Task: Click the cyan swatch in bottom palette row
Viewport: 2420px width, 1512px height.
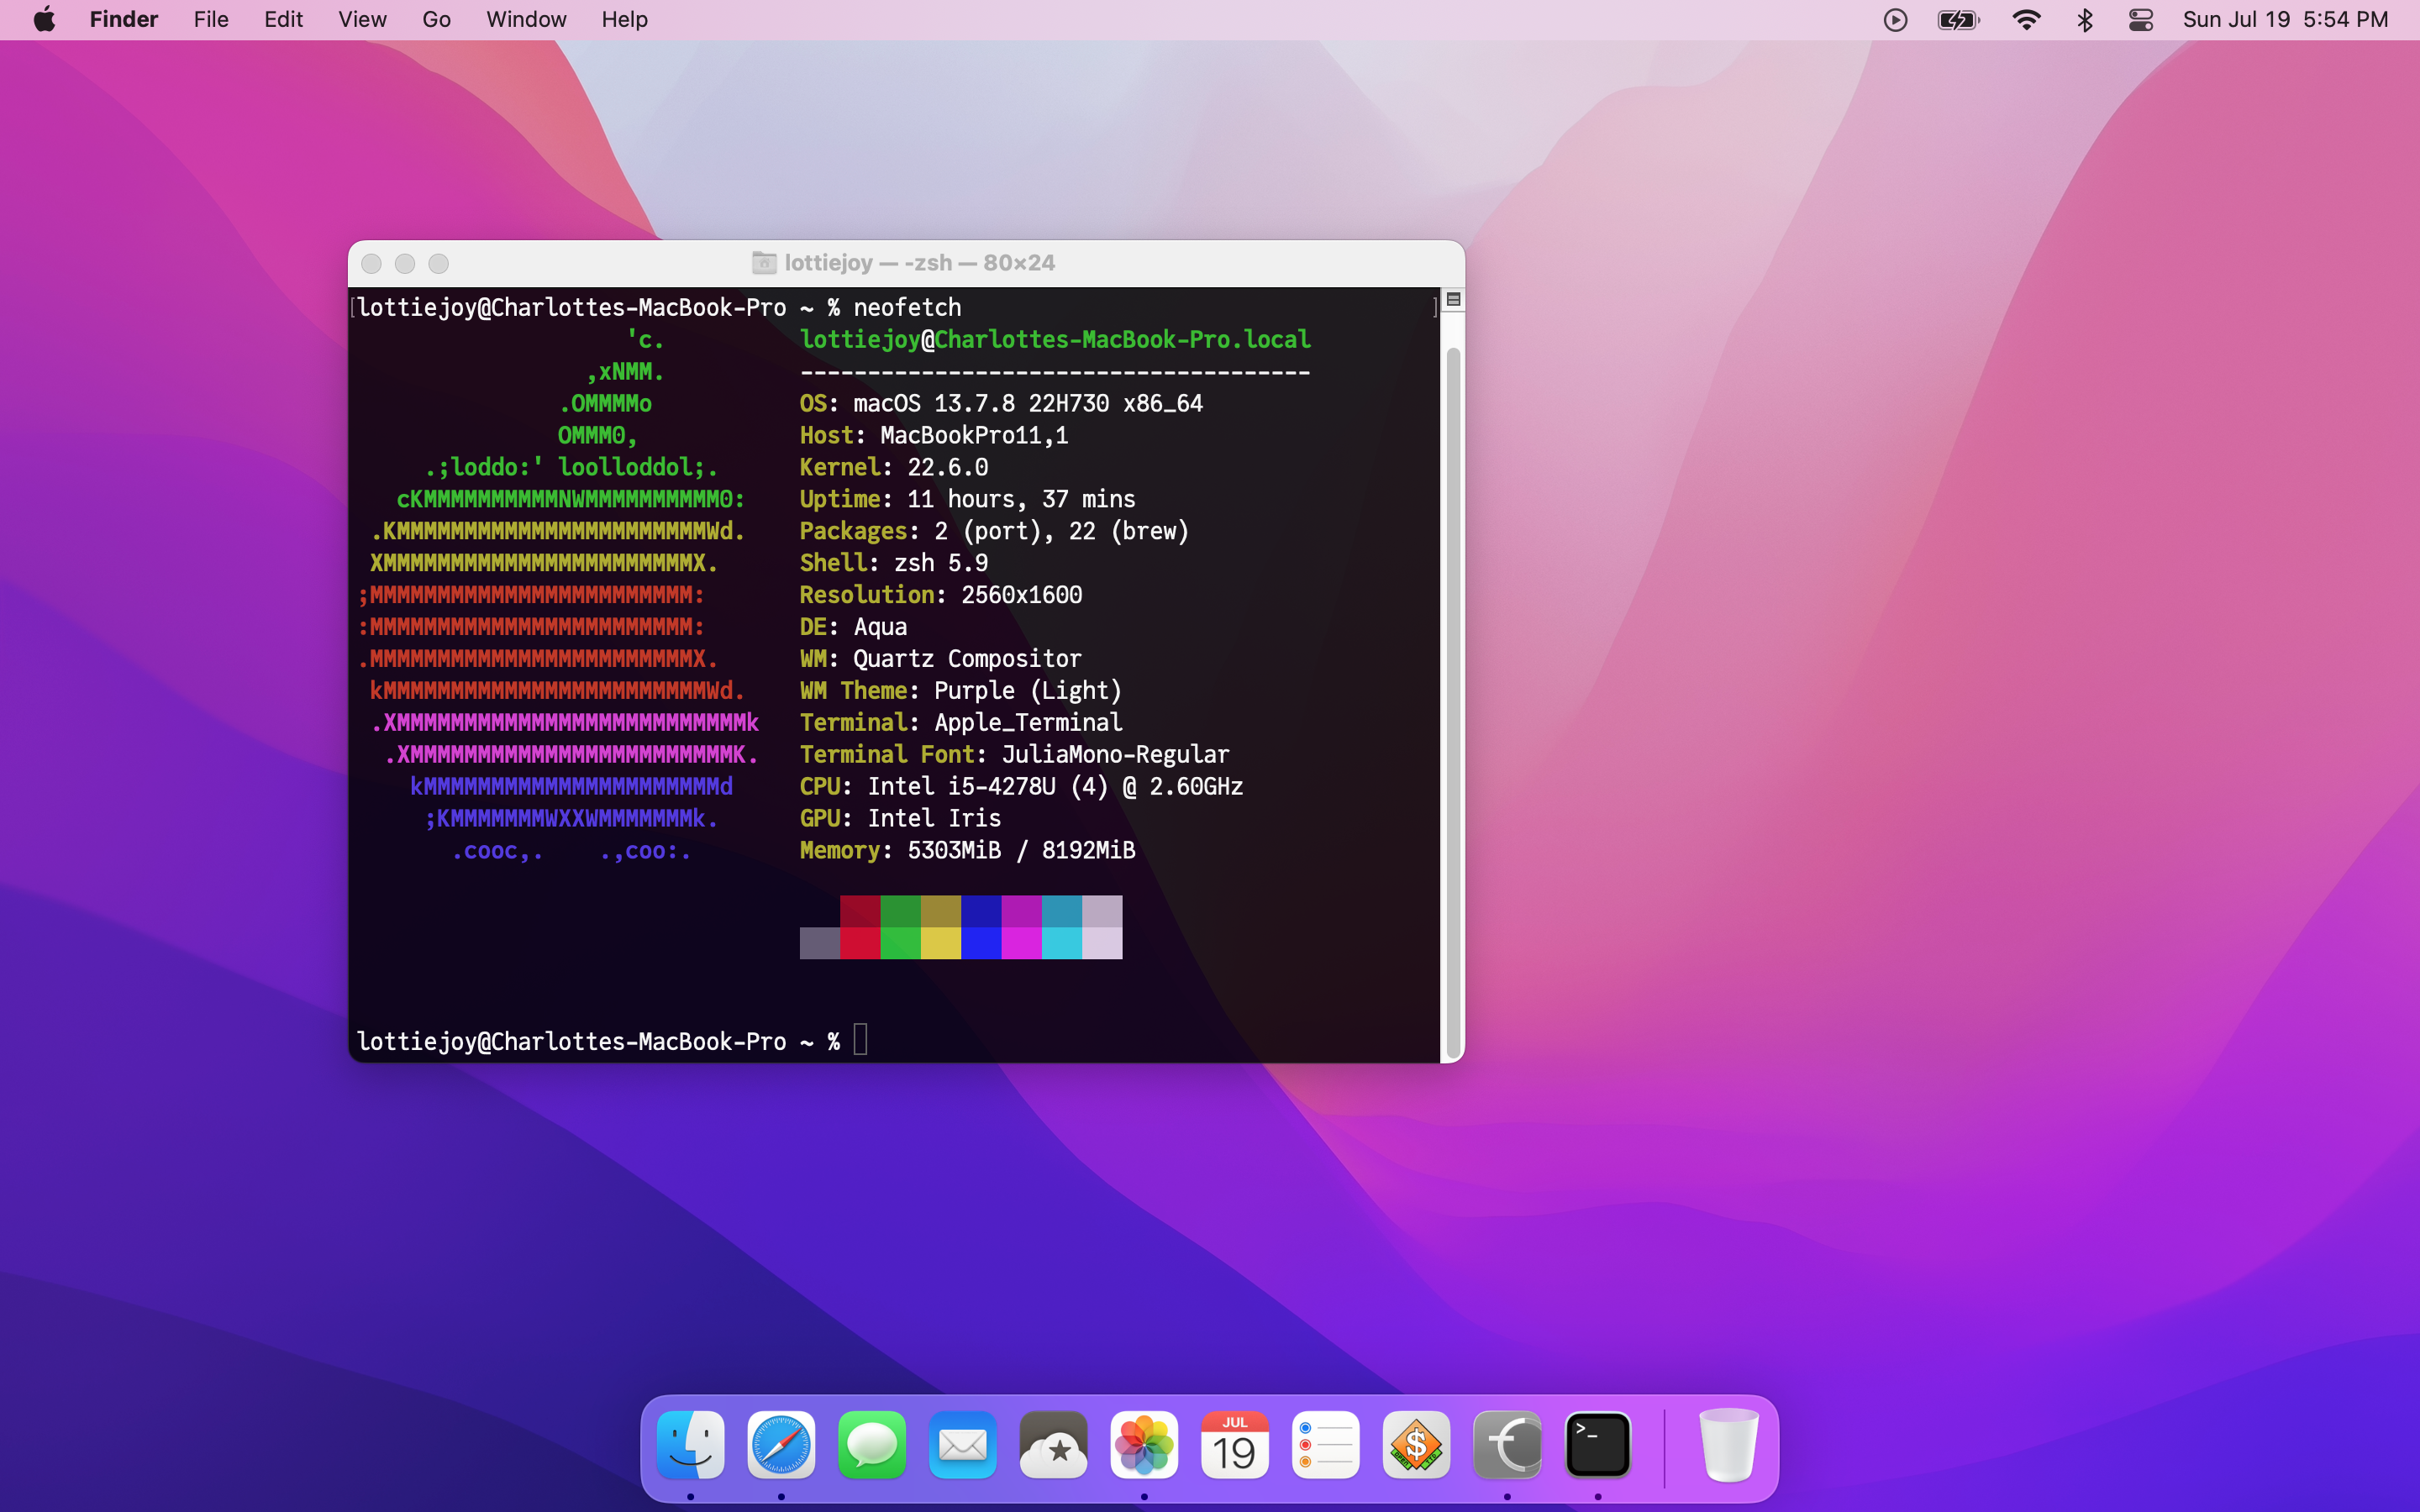Action: (x=1062, y=943)
